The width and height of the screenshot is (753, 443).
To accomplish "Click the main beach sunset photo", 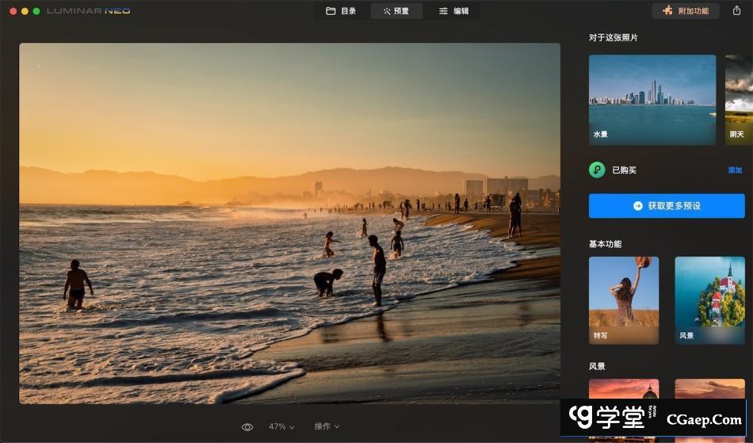I will (x=289, y=223).
